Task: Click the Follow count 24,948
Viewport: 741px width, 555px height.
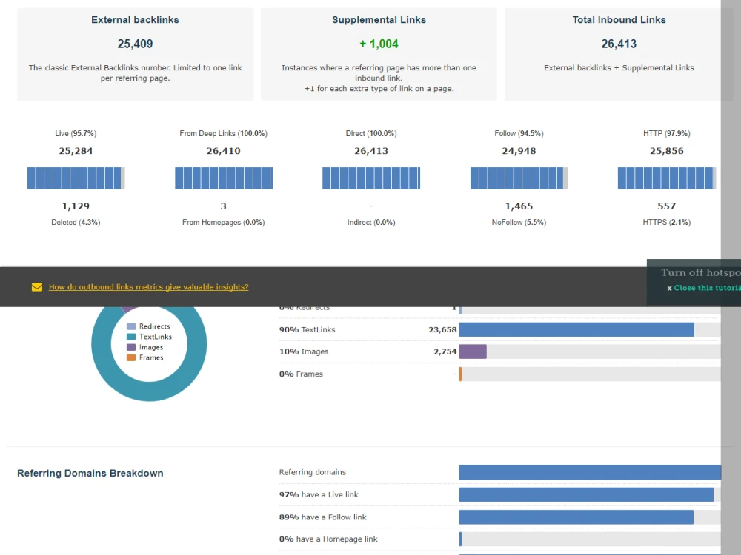Action: tap(519, 151)
